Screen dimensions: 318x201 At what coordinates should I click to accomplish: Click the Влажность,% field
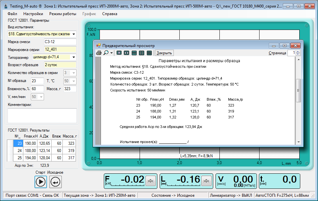click(x=37, y=89)
